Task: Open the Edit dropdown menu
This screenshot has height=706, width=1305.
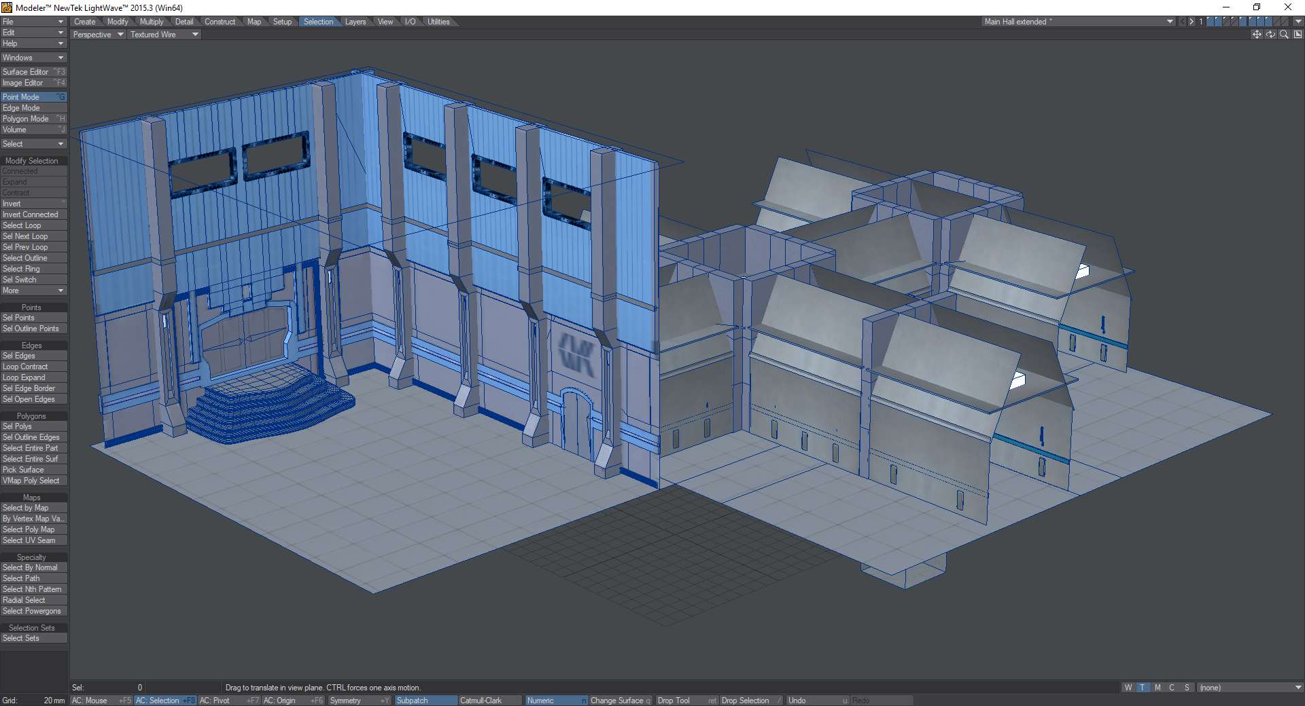Action: coord(33,33)
